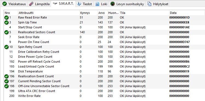The image size is (205, 101).
Task: Click data value 00000000001D
Action: click(x=179, y=17)
